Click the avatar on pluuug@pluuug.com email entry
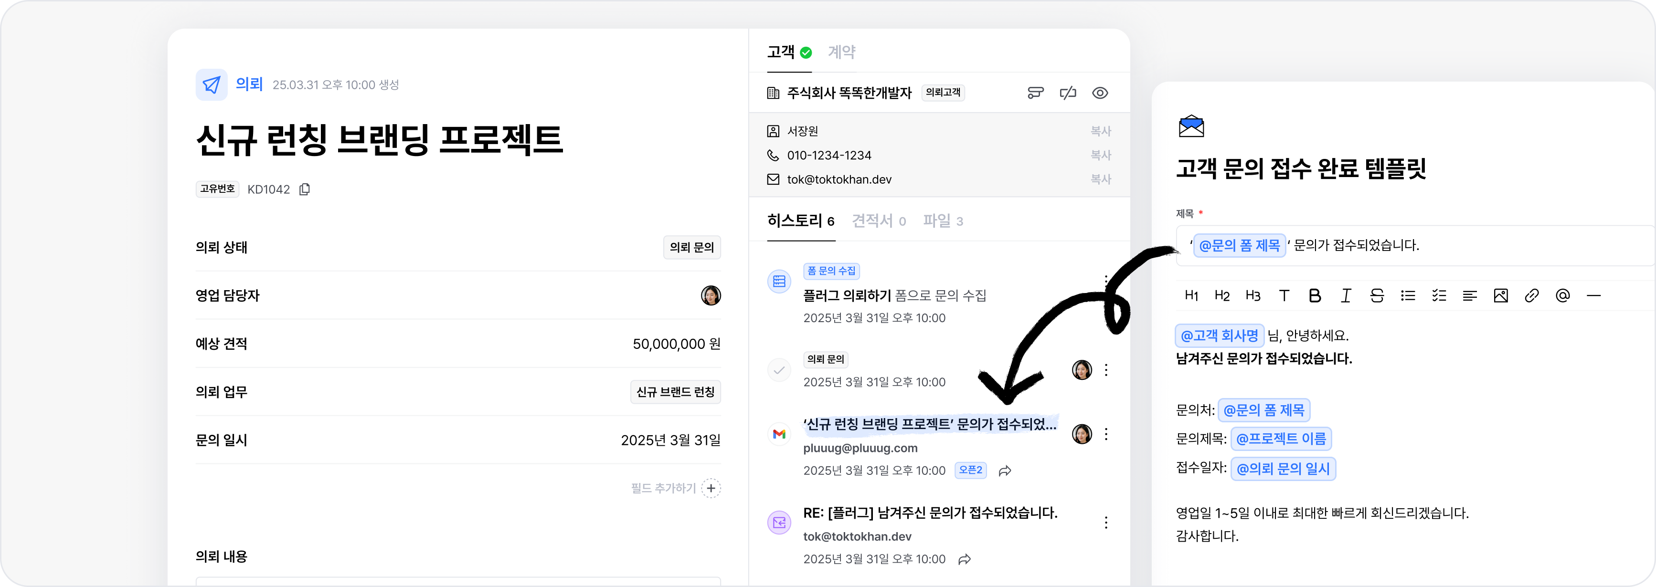The width and height of the screenshot is (1656, 587). 1082,434
